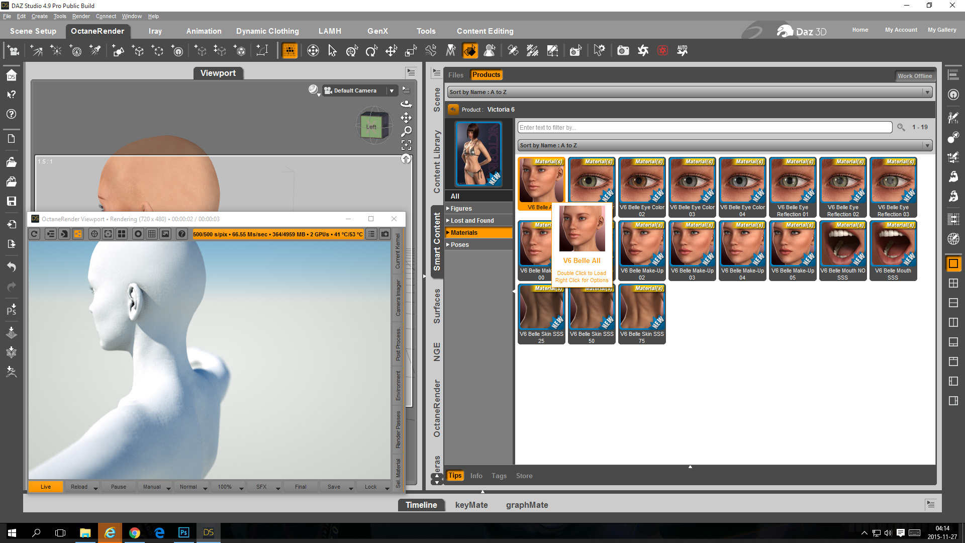Click the Enter text to filter field

[x=705, y=127]
